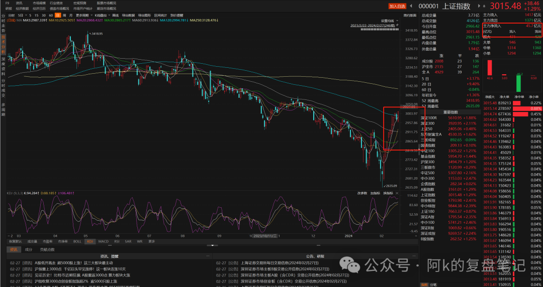Open 区间统计 tool
The height and width of the screenshot is (287, 543).
(160, 15)
